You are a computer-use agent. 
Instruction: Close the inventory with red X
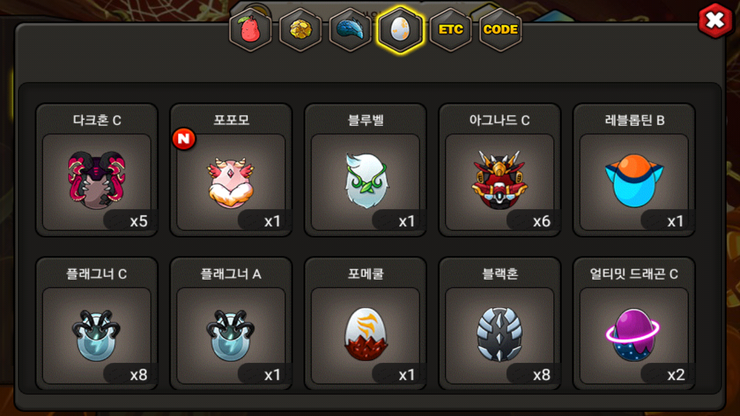coord(716,21)
